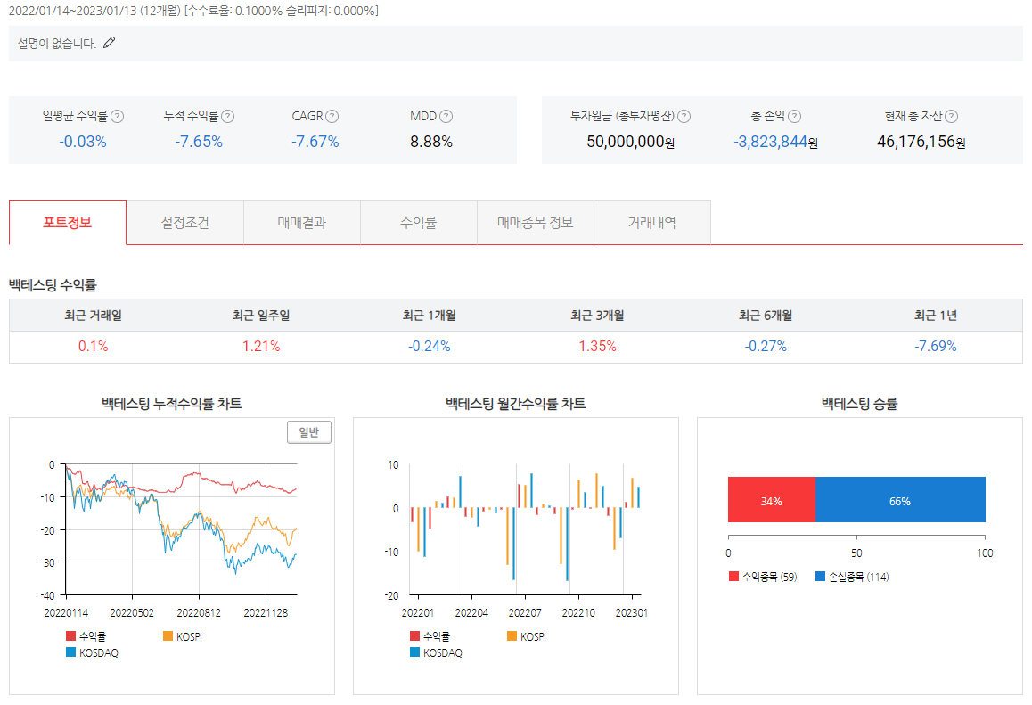1032x705 pixels.
Task: Toggle 수익률 legend in cumulative return chart
Action: (x=86, y=636)
